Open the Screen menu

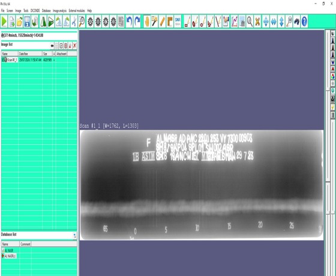[x=10, y=11]
